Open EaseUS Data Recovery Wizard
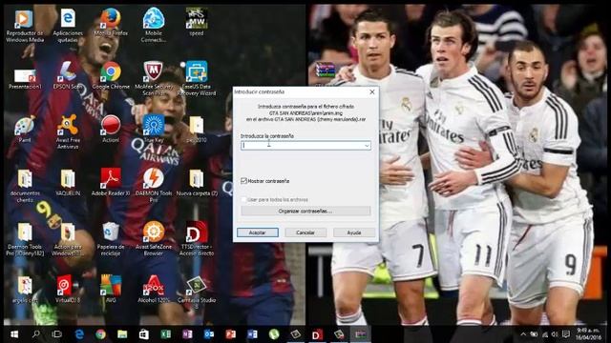Image resolution: width=611 pixels, height=343 pixels. click(197, 78)
